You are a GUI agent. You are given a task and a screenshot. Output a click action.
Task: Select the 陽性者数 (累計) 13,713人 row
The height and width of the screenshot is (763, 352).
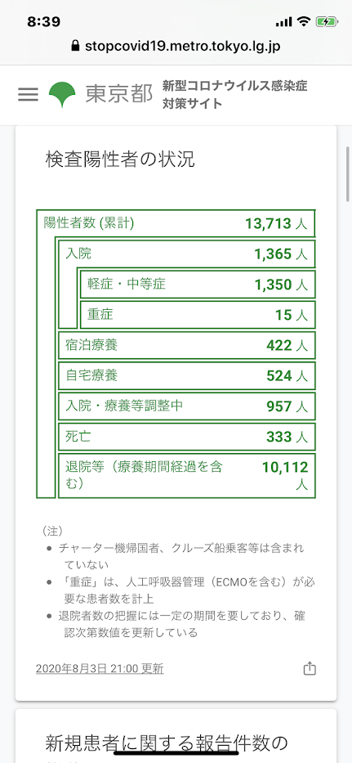point(176,223)
